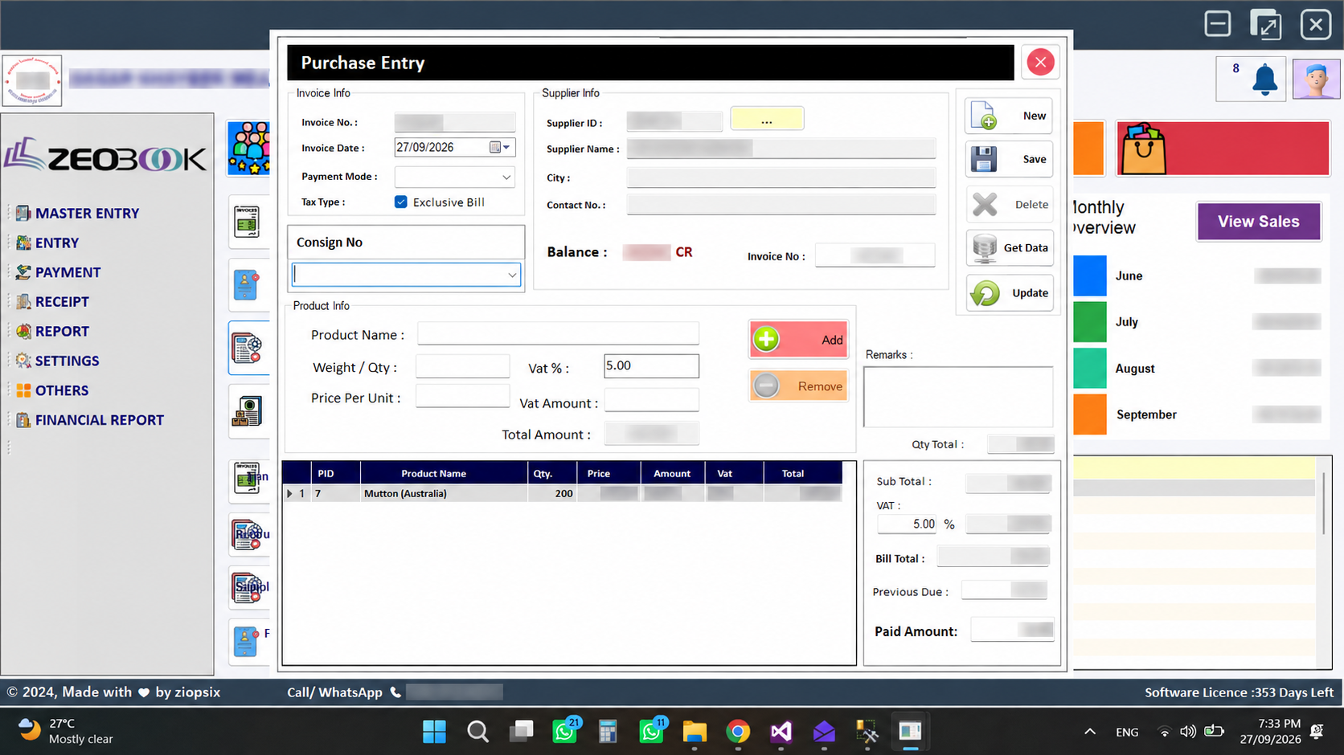Open the PAYMENT menu
This screenshot has height=755, width=1344.
(68, 273)
